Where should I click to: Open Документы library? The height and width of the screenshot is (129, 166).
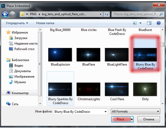pos(23,71)
